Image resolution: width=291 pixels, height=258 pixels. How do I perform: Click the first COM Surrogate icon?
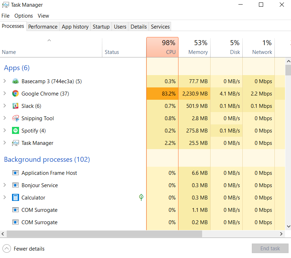pos(16,210)
